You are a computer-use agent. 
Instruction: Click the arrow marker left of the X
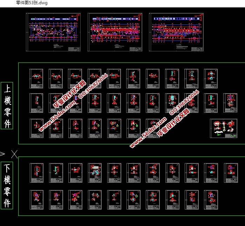click(2, 154)
